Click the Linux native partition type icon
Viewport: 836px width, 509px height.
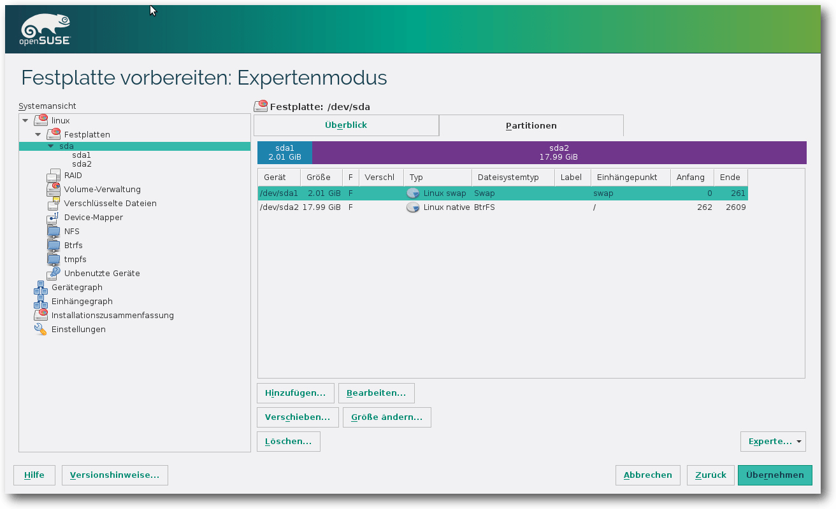click(x=413, y=207)
